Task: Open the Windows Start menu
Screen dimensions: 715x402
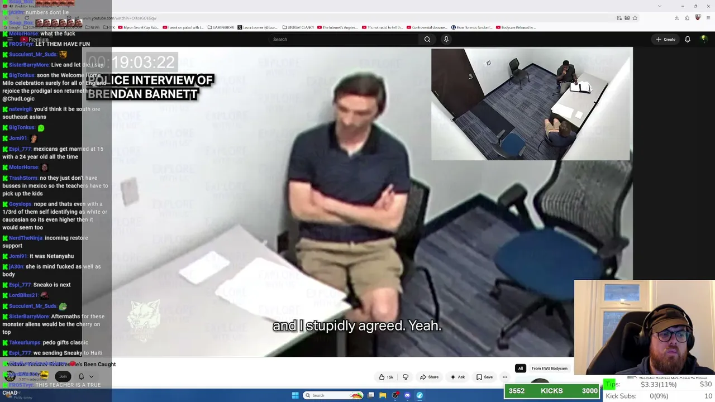Action: (x=295, y=395)
